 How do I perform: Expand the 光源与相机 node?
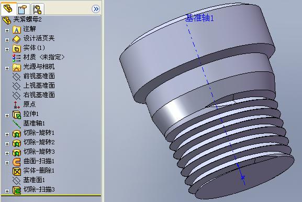[x=7, y=68]
